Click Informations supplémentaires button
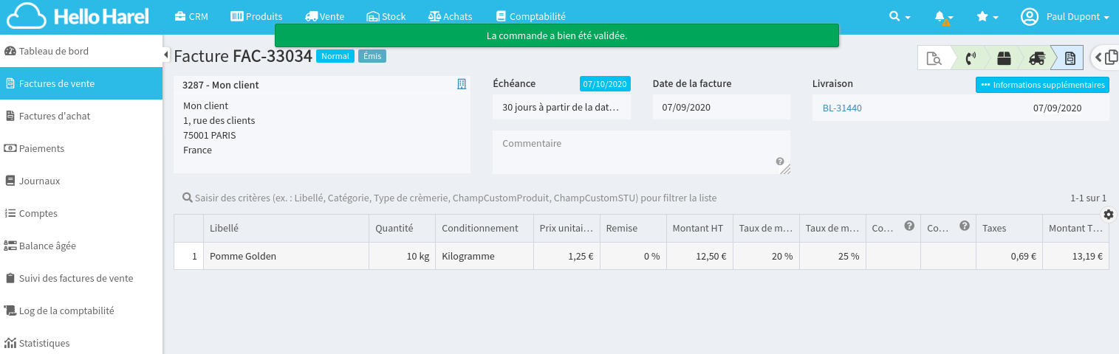The image size is (1119, 354). click(x=1042, y=85)
